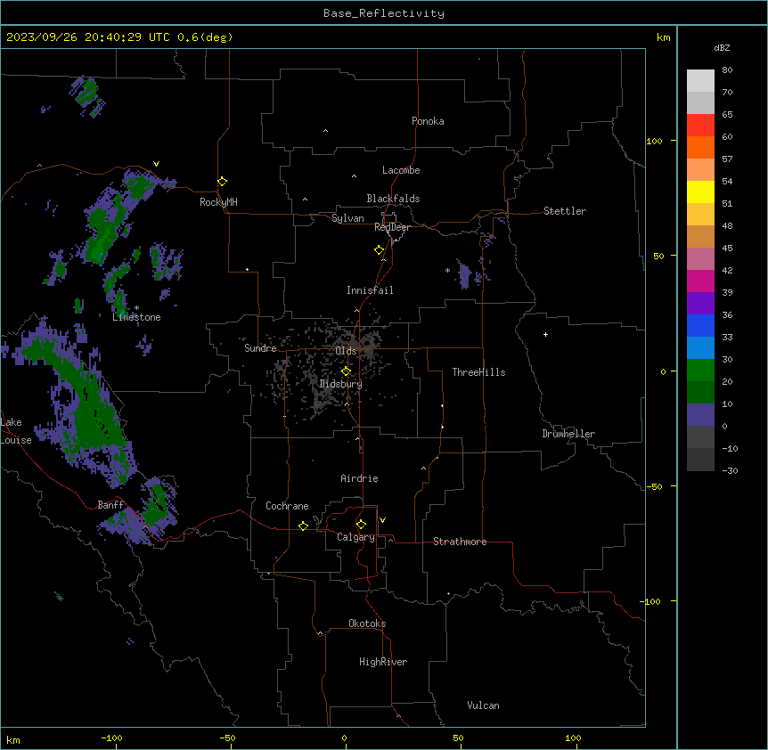The height and width of the screenshot is (750, 768).
Task: Click the Sundre label
Action: click(x=260, y=348)
